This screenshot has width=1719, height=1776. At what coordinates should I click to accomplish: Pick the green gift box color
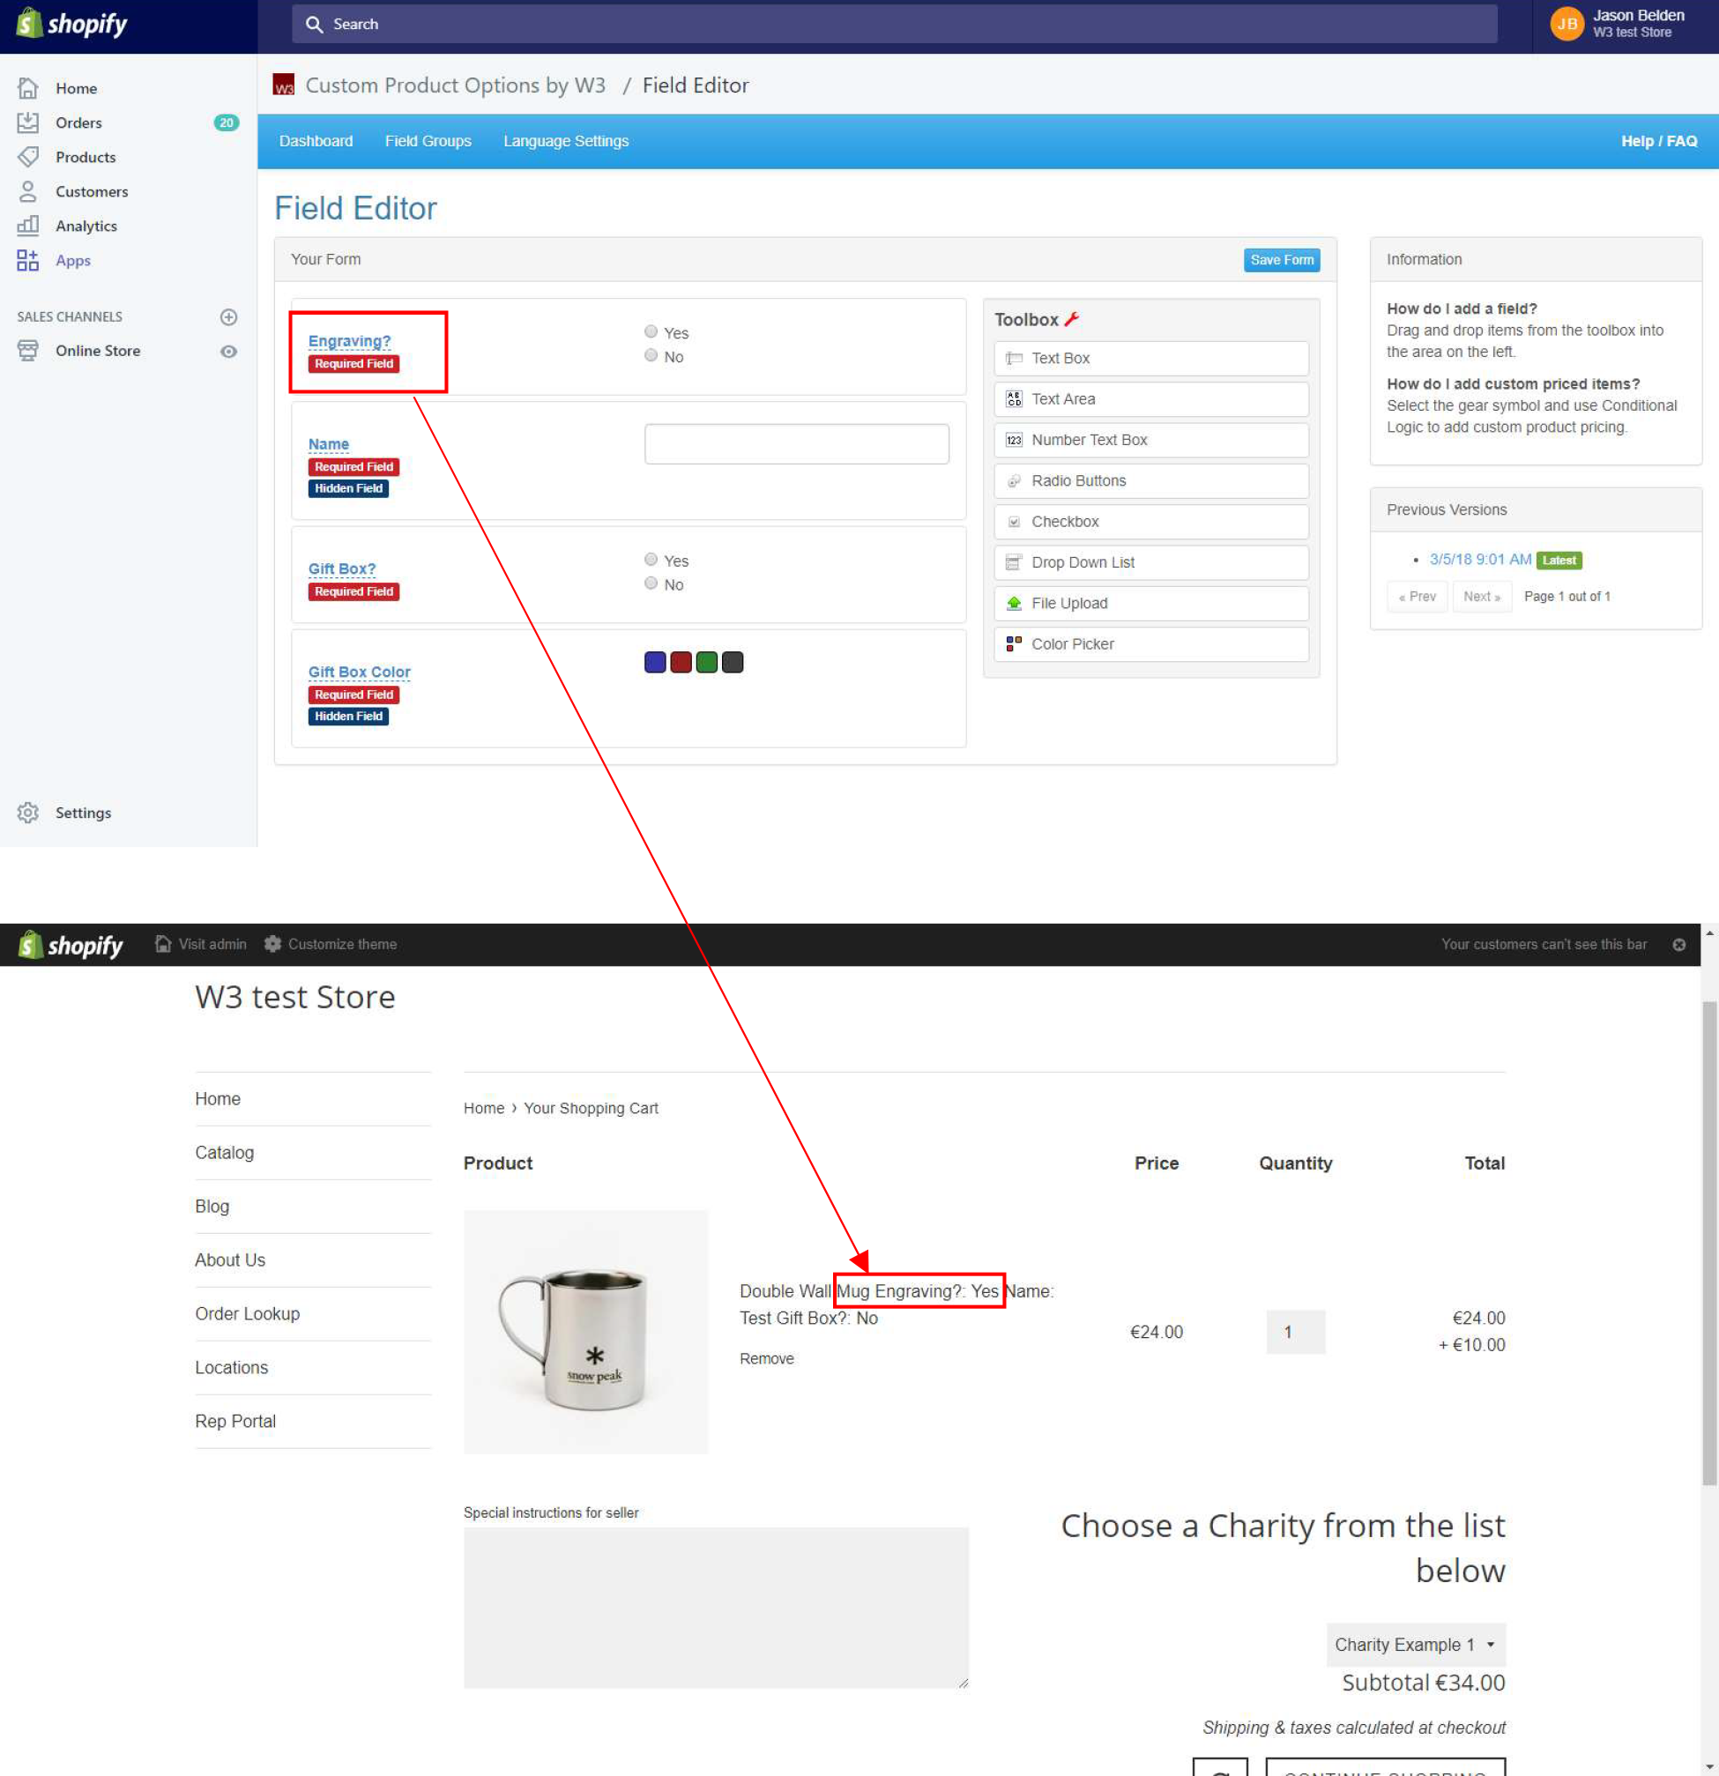[x=707, y=663]
